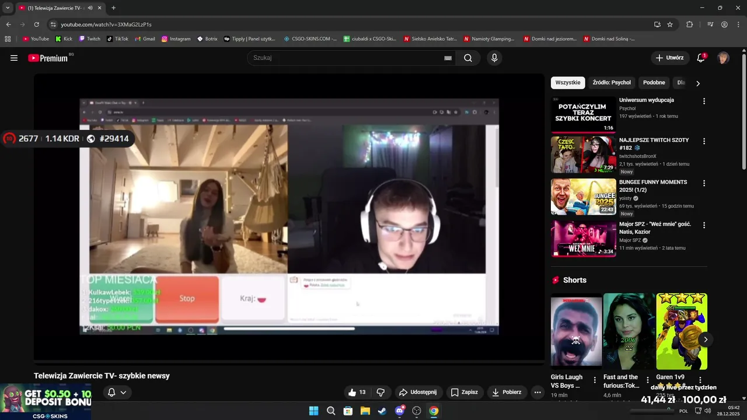Click the Utwórz create button
The width and height of the screenshot is (747, 420).
(x=669, y=58)
